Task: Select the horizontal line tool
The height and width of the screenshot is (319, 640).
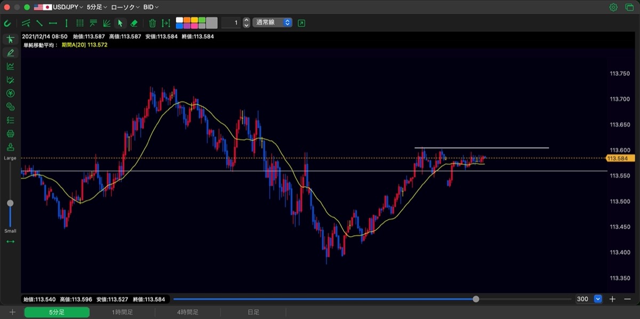Action: coord(53,23)
